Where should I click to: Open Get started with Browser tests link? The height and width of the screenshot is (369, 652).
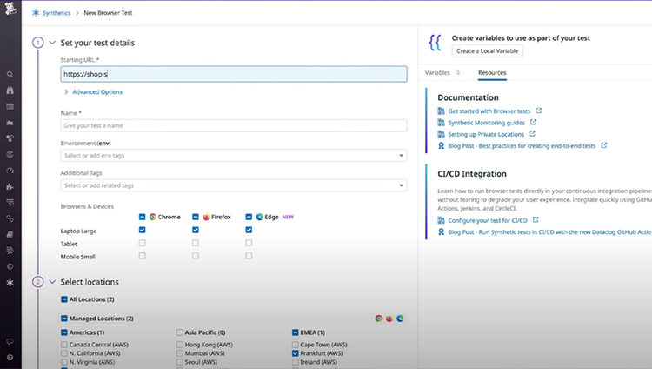pyautogui.click(x=489, y=111)
